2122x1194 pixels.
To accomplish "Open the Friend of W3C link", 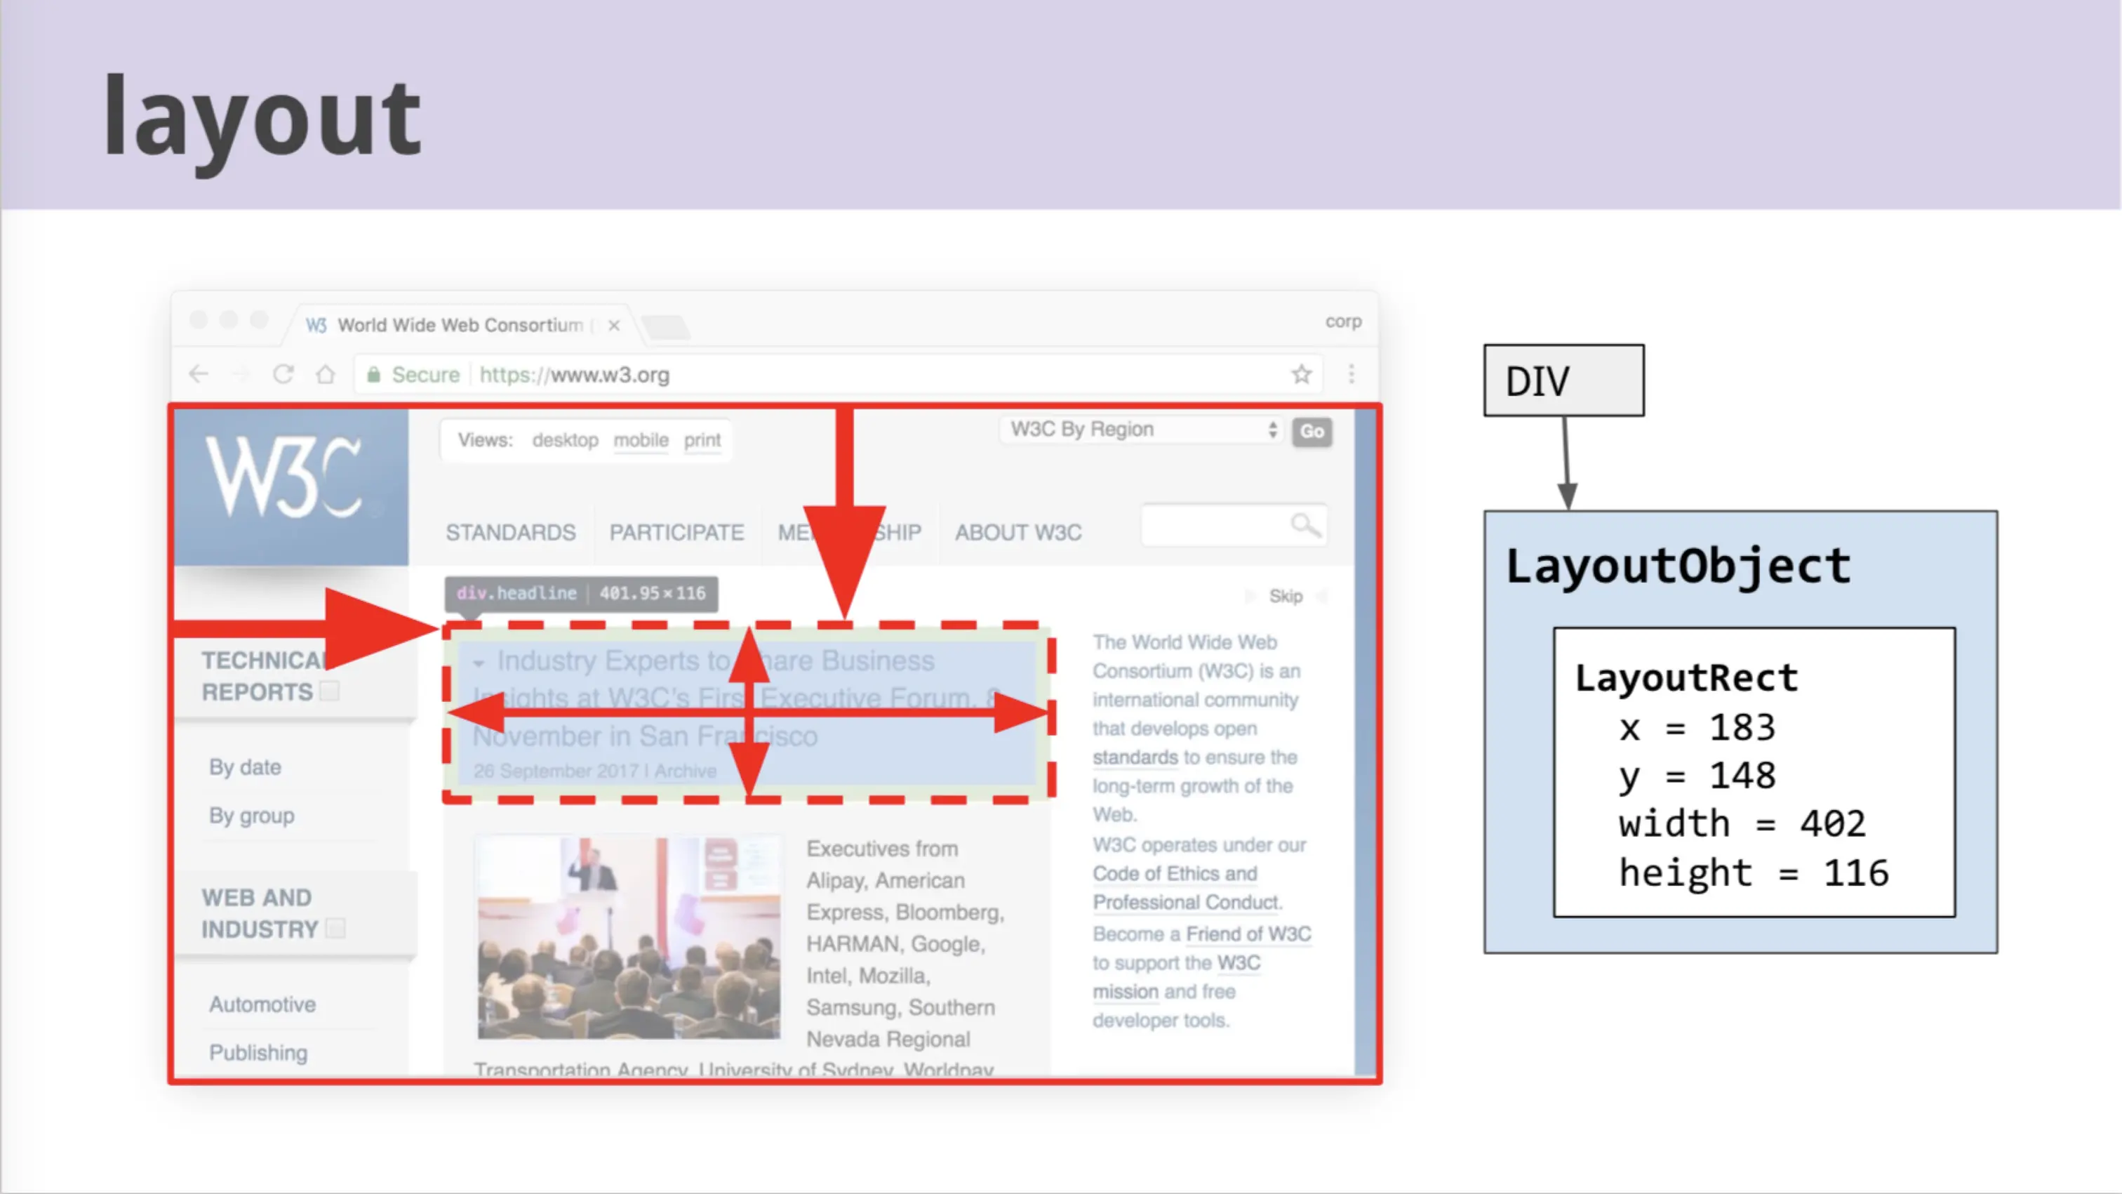I will pos(1248,934).
